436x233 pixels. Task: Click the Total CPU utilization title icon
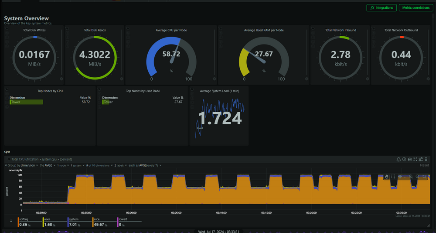9,159
